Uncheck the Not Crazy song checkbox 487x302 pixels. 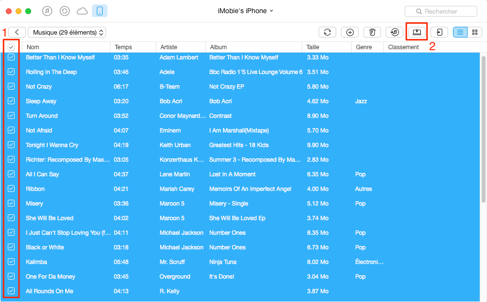point(11,86)
